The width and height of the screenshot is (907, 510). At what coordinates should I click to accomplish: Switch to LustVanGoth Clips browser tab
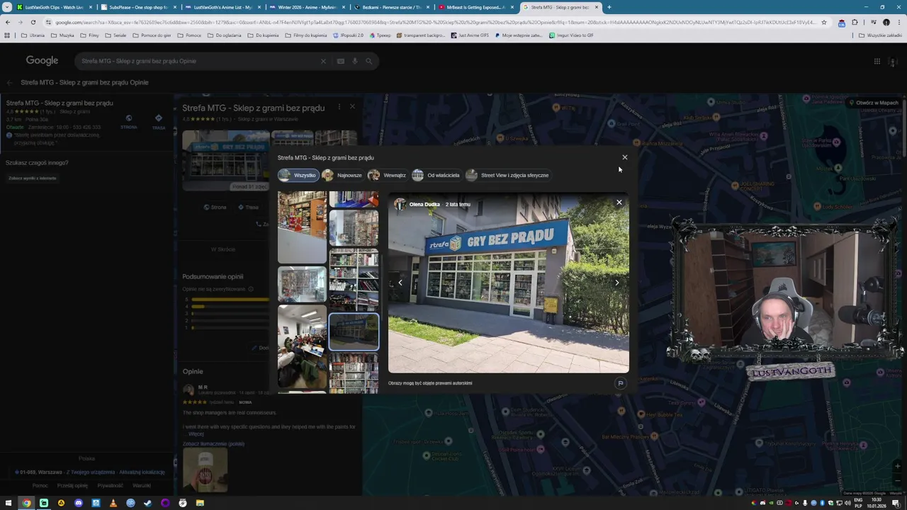54,7
